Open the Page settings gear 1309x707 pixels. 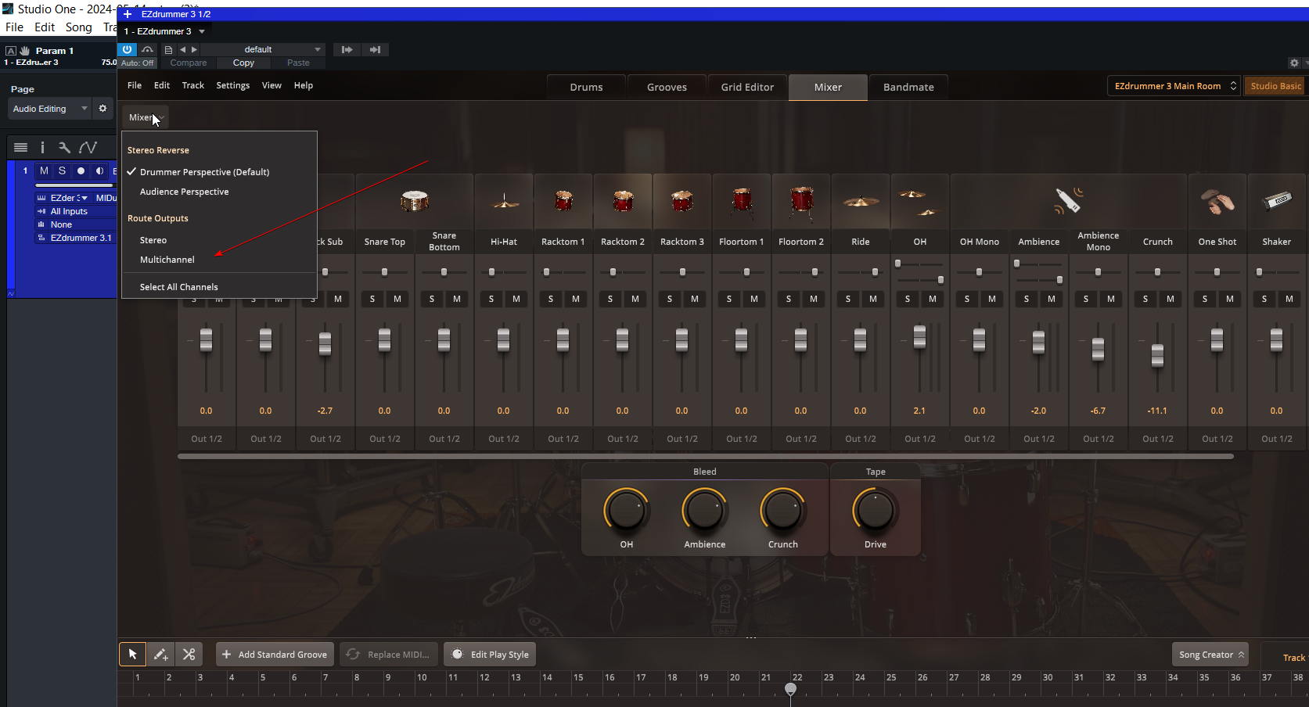pyautogui.click(x=102, y=109)
